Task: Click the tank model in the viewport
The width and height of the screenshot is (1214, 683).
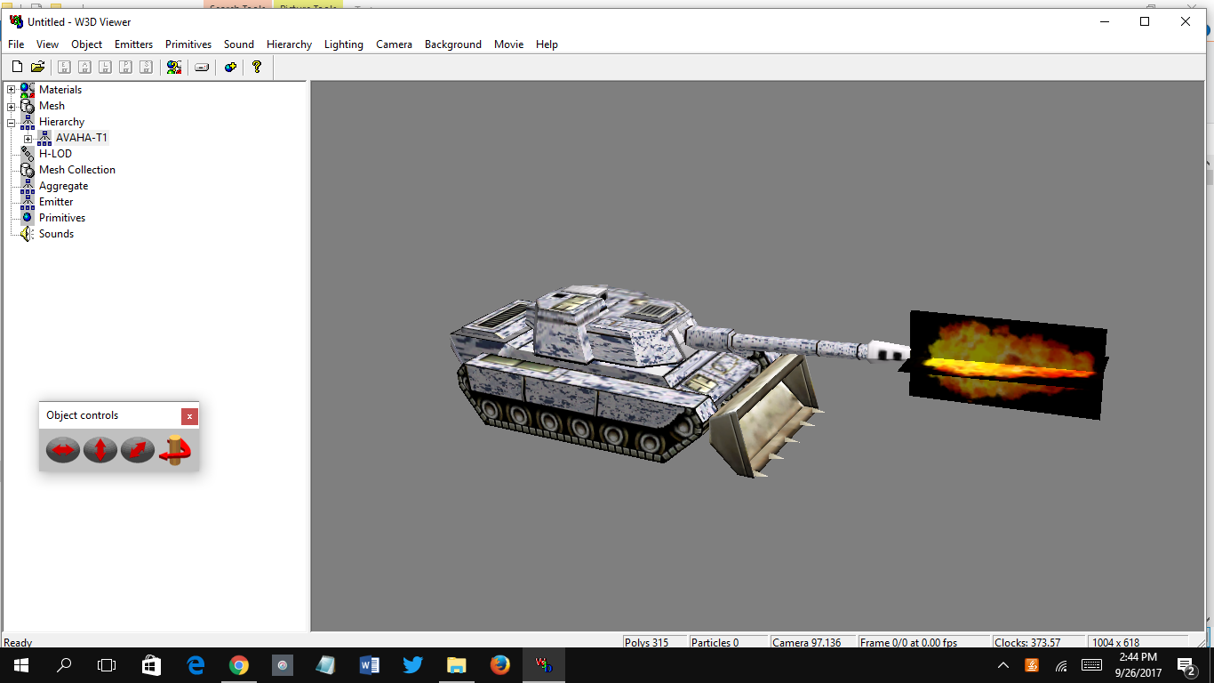Action: pos(622,374)
